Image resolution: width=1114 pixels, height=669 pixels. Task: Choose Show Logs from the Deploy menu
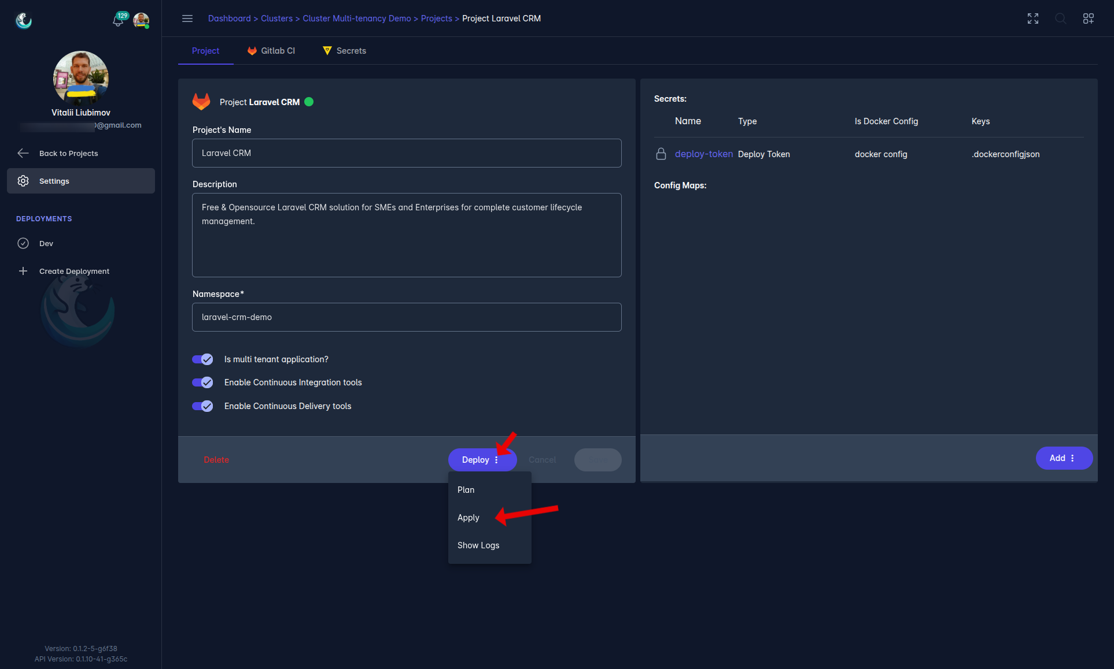tap(490, 545)
